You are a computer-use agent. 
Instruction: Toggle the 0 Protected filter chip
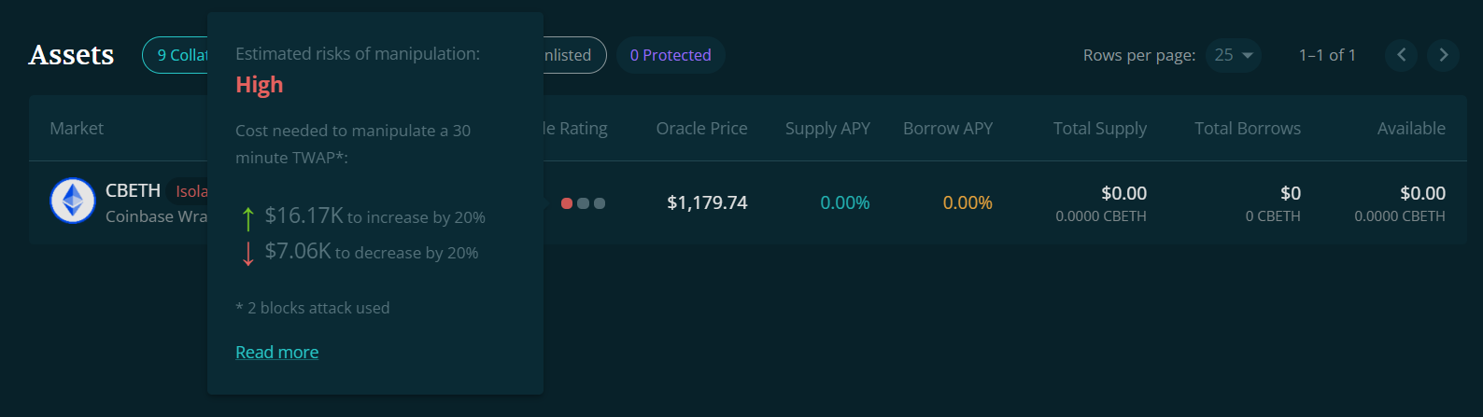pyautogui.click(x=671, y=55)
